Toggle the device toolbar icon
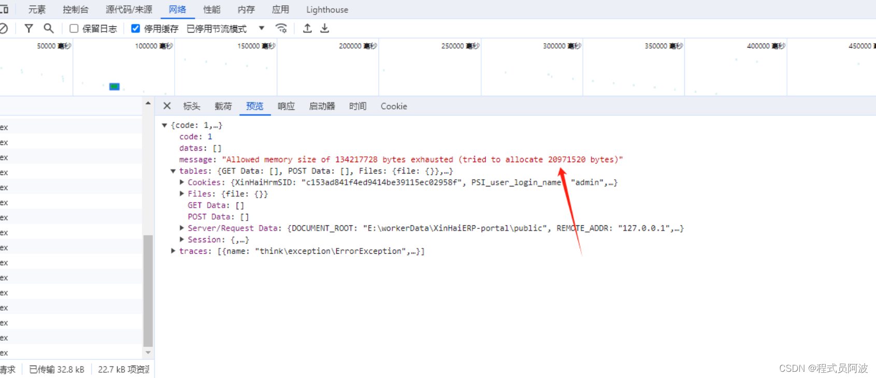 click(4, 9)
